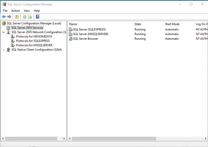
Task: Click NT AUTH log on value for MSSQLSERVER row
Action: (x=202, y=34)
